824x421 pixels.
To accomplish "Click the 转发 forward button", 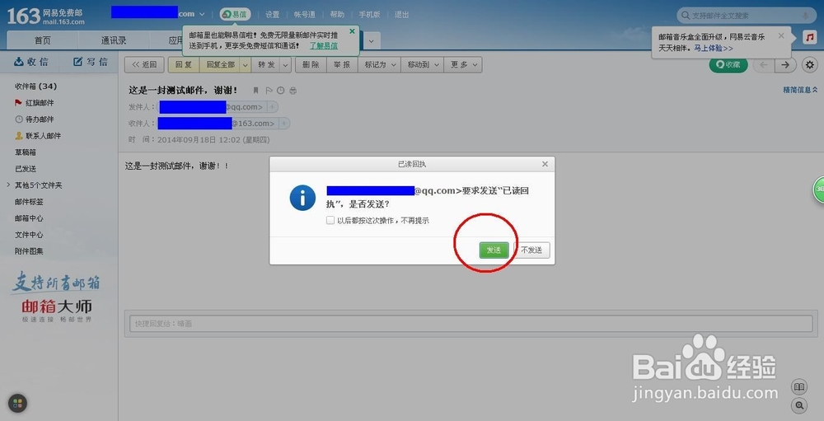I will (266, 64).
